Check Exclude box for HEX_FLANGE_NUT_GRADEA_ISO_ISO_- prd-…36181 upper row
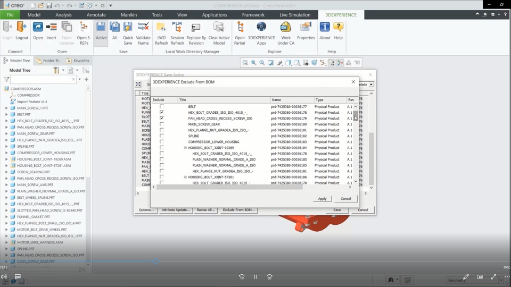This screenshot has width=511, height=287. [162, 130]
